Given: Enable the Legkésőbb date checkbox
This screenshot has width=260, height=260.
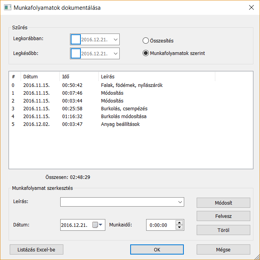Looking at the screenshot, I should pos(76,53).
